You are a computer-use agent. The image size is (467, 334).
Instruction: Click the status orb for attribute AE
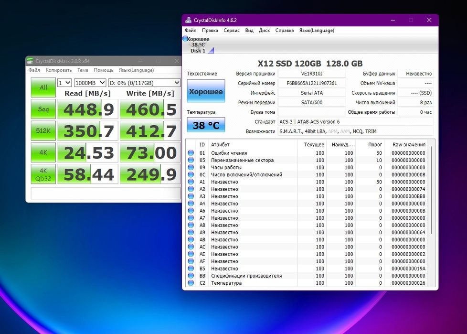click(191, 254)
